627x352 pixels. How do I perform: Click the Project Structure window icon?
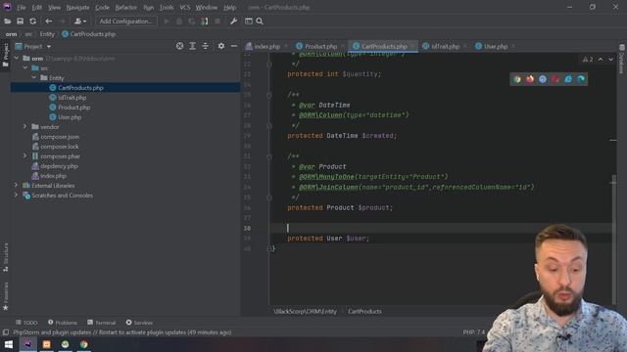248,22
